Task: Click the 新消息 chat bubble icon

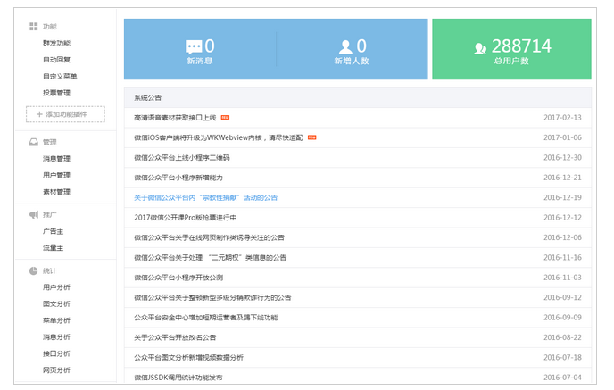Action: 194,46
